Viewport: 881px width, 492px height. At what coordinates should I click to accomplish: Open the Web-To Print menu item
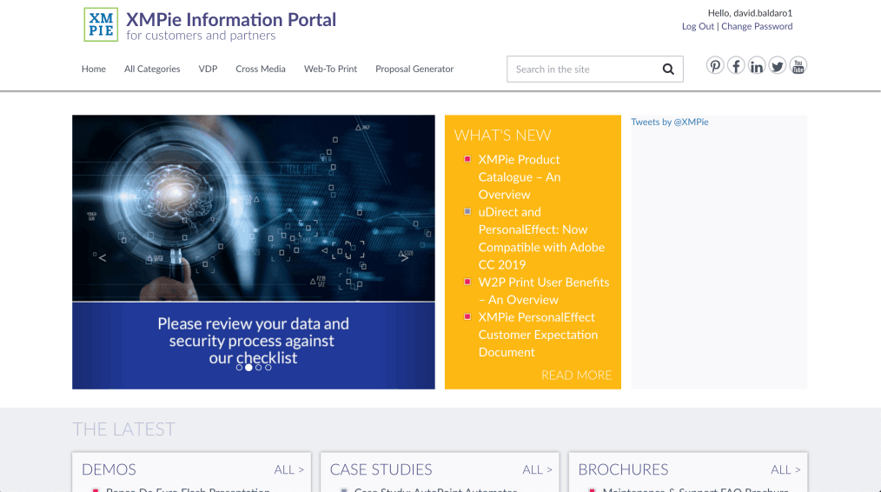[330, 69]
